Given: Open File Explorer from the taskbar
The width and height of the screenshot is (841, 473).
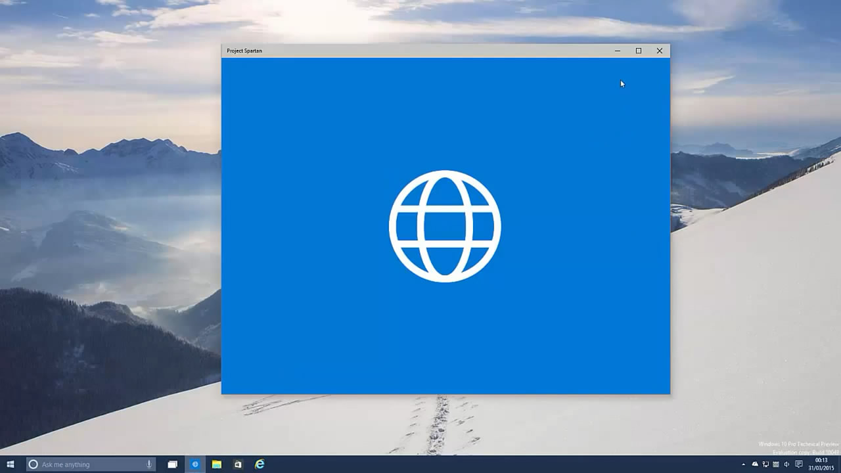Looking at the screenshot, I should tap(216, 464).
